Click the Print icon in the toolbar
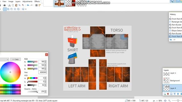Screen dimensions: 182x102 coord(5,5)
